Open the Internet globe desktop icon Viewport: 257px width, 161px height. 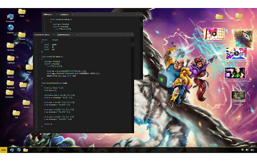point(10,27)
